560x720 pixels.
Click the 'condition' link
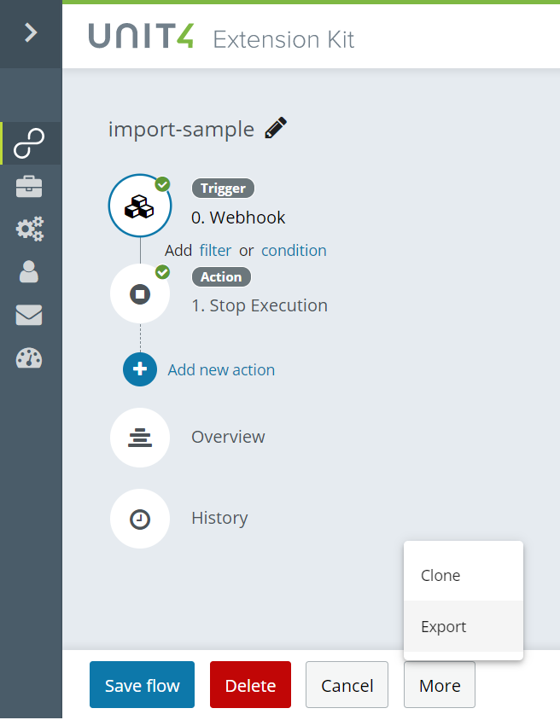(294, 250)
